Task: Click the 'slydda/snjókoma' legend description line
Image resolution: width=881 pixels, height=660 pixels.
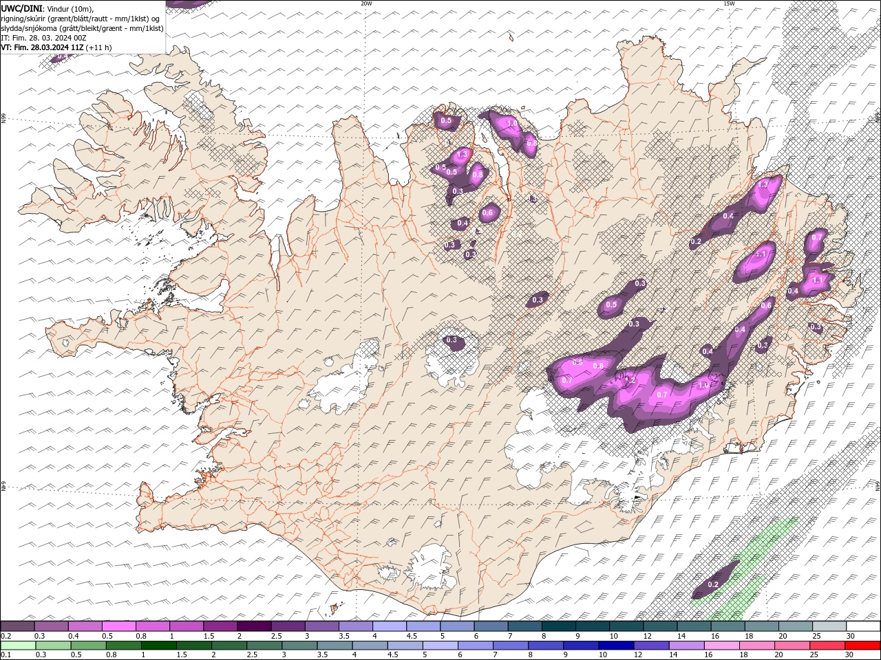Action: tap(83, 28)
